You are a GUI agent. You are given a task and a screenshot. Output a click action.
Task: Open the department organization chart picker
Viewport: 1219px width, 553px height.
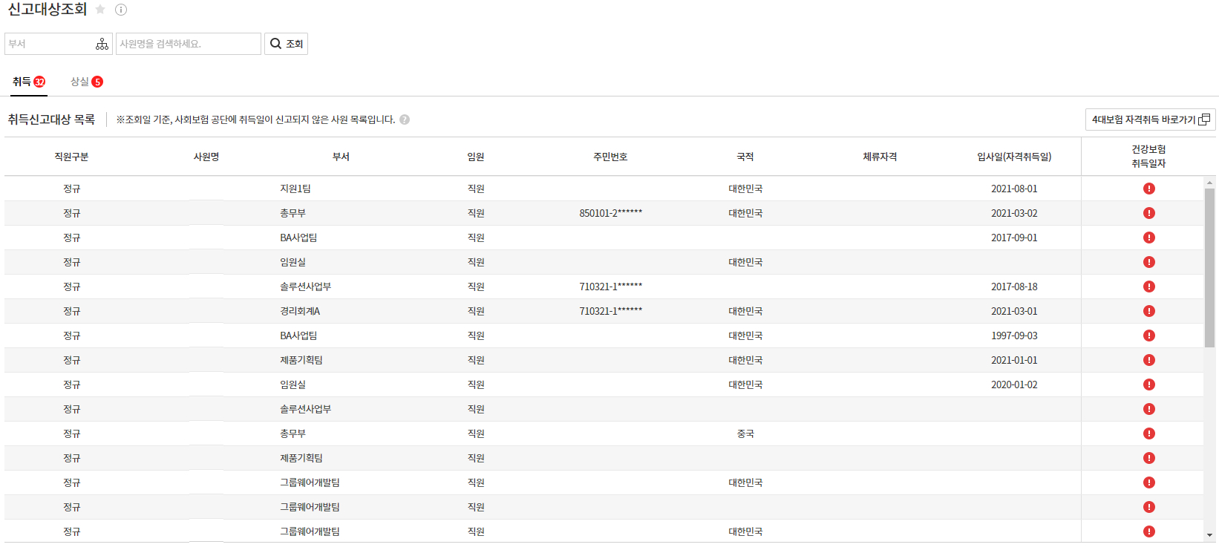click(102, 45)
